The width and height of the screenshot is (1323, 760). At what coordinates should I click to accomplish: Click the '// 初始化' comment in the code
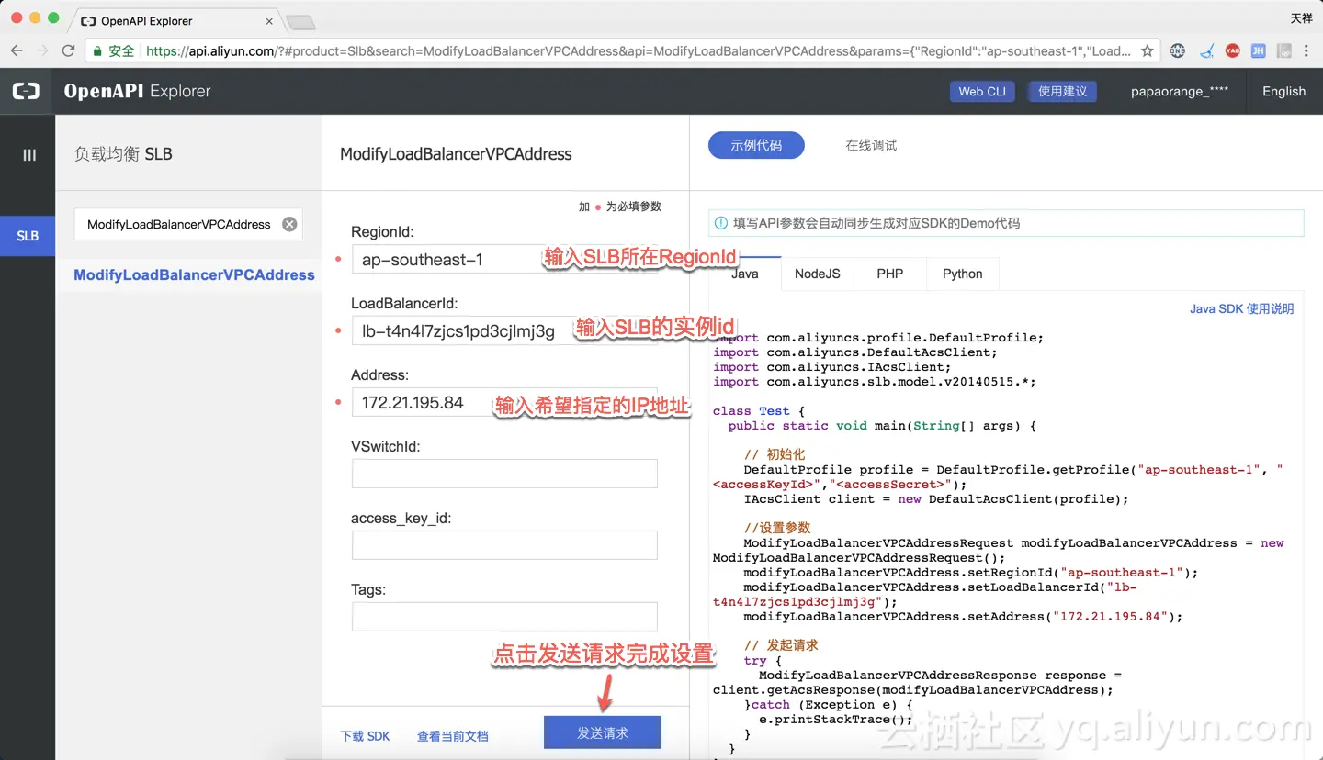[775, 454]
